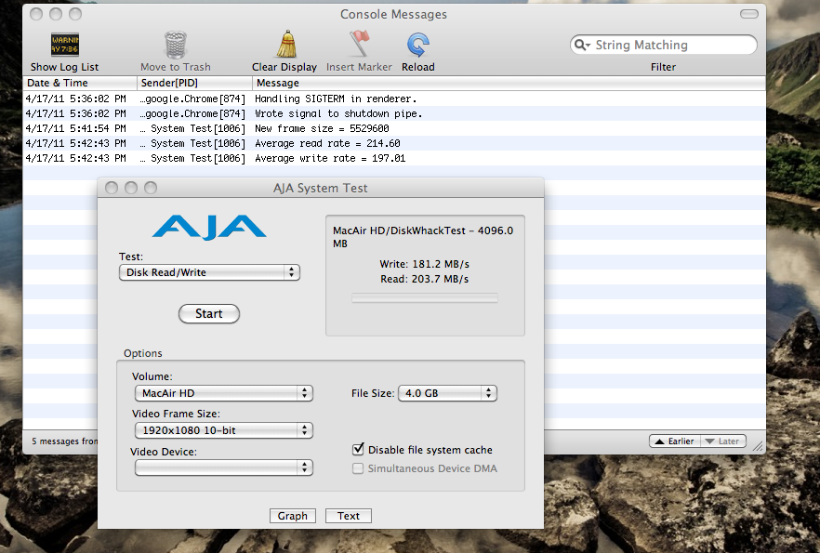Click the Reload arrow icon

418,45
